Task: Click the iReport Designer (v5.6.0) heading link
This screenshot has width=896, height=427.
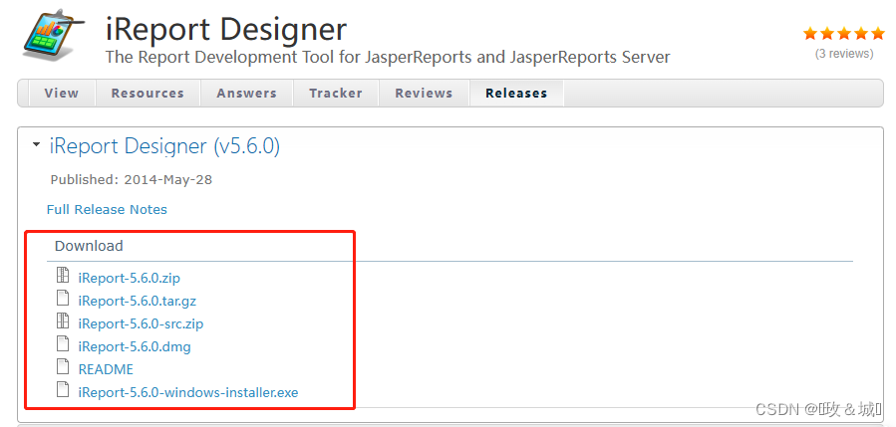Action: coord(164,146)
